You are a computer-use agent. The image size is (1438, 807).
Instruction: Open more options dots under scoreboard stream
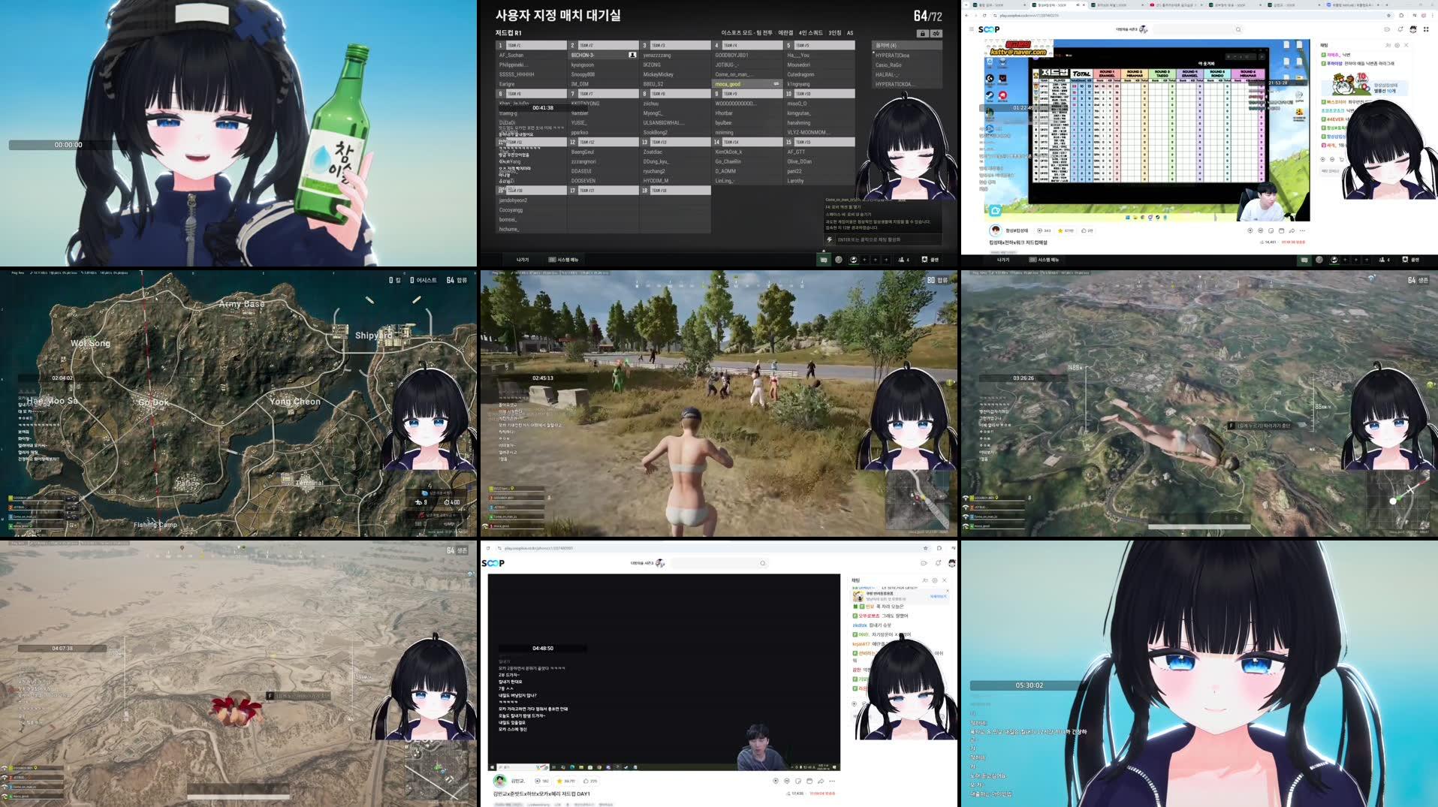point(1303,230)
